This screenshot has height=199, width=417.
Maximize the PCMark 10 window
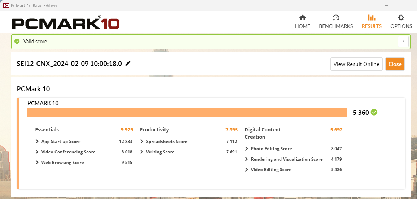[x=403, y=5]
